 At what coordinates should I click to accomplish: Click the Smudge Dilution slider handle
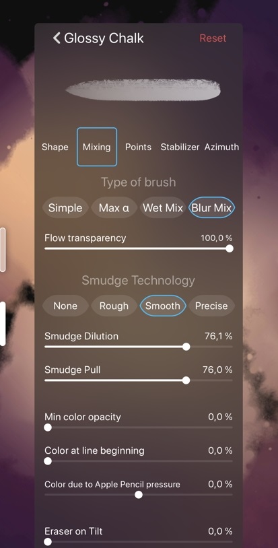coord(186,347)
